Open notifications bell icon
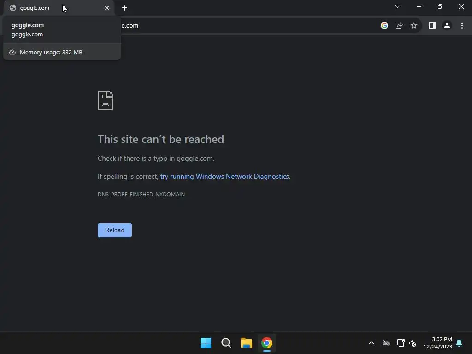472x354 pixels. [459, 343]
